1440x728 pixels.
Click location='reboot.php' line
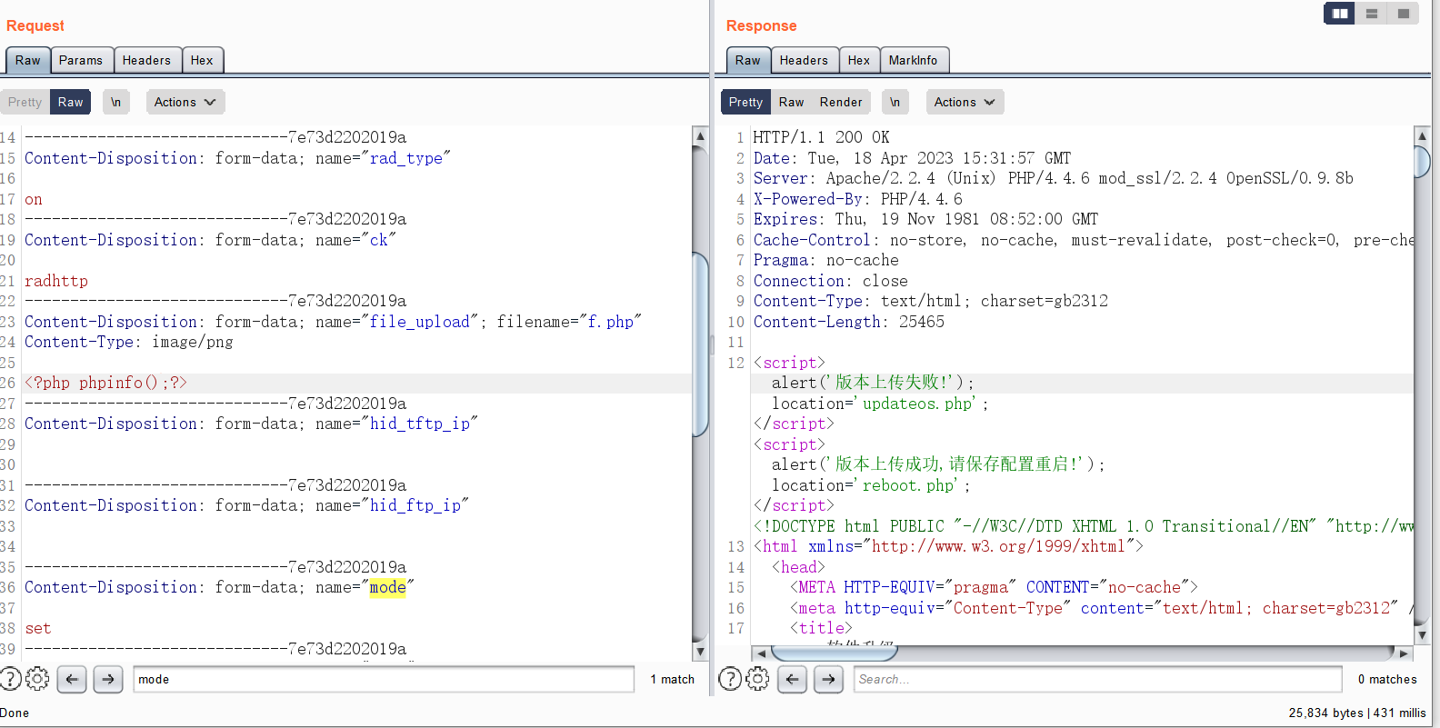point(871,485)
